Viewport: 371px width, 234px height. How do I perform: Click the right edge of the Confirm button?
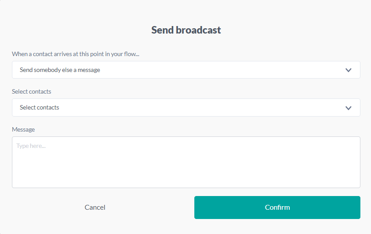coord(353,208)
